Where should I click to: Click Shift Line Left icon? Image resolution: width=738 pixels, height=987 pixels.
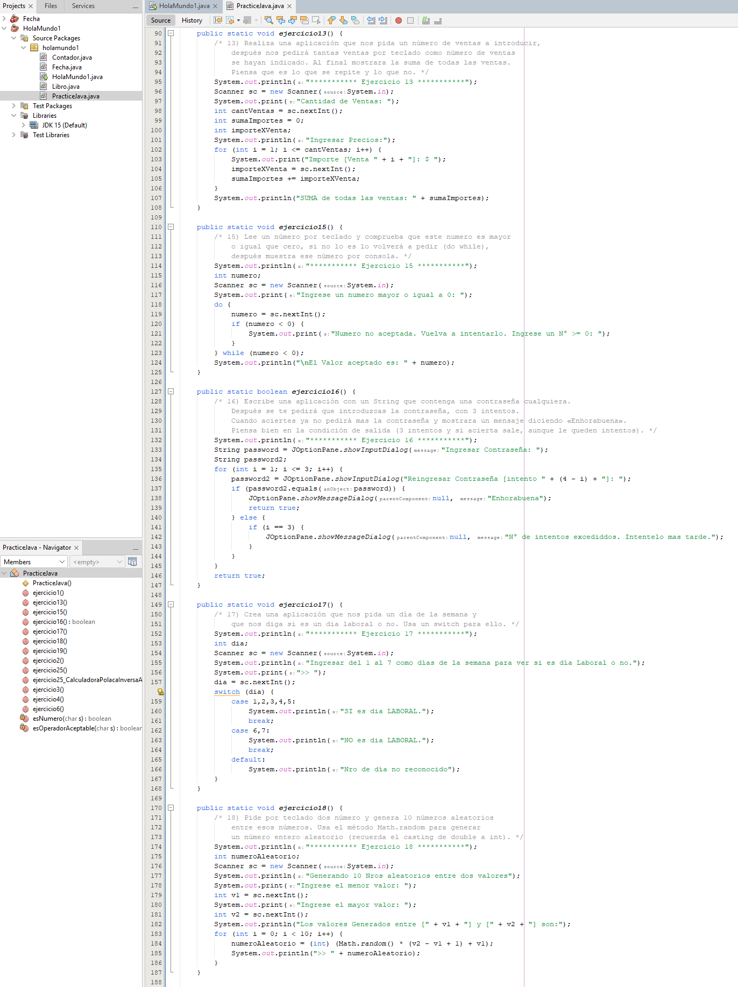371,20
